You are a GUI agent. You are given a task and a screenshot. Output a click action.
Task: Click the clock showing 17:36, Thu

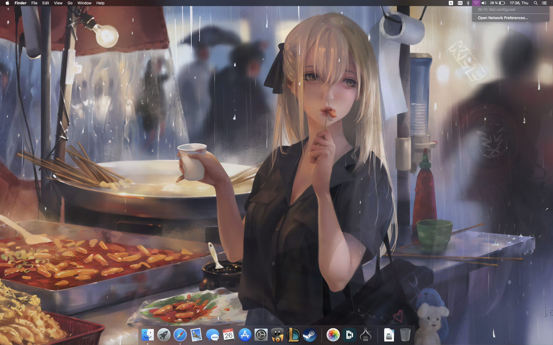[x=519, y=3]
